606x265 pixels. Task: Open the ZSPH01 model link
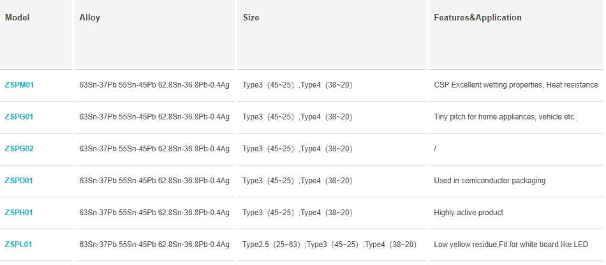pos(19,213)
